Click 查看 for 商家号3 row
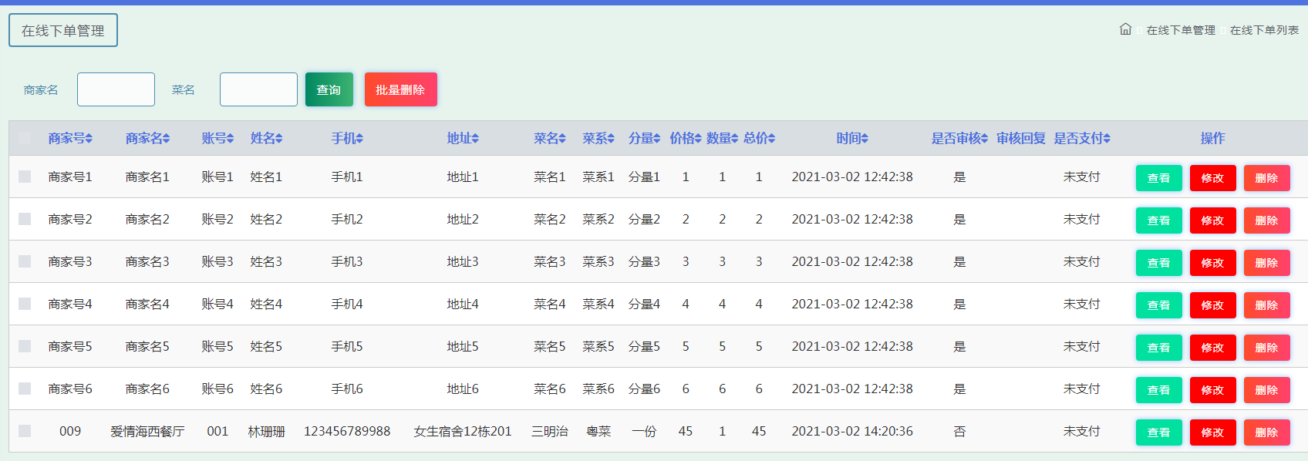Screen dimensions: 1308x461 1159,263
